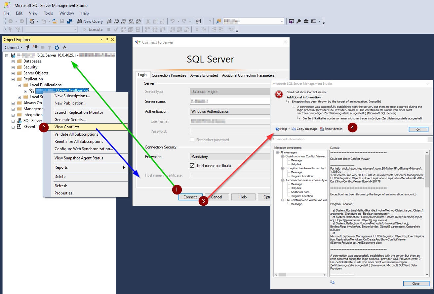Click Show details in error dialog

[331, 129]
